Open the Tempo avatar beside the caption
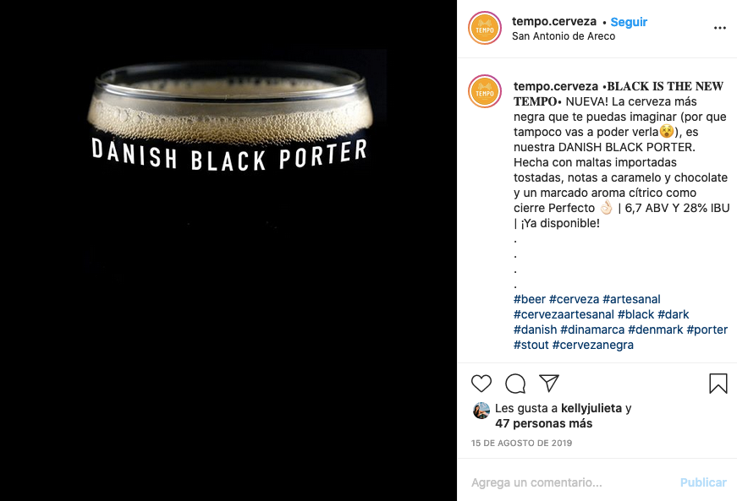Image resolution: width=737 pixels, height=501 pixels. click(x=485, y=91)
